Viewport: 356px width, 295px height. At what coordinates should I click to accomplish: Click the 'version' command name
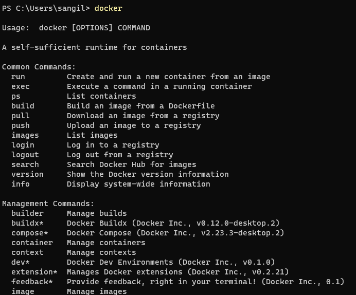[27, 174]
